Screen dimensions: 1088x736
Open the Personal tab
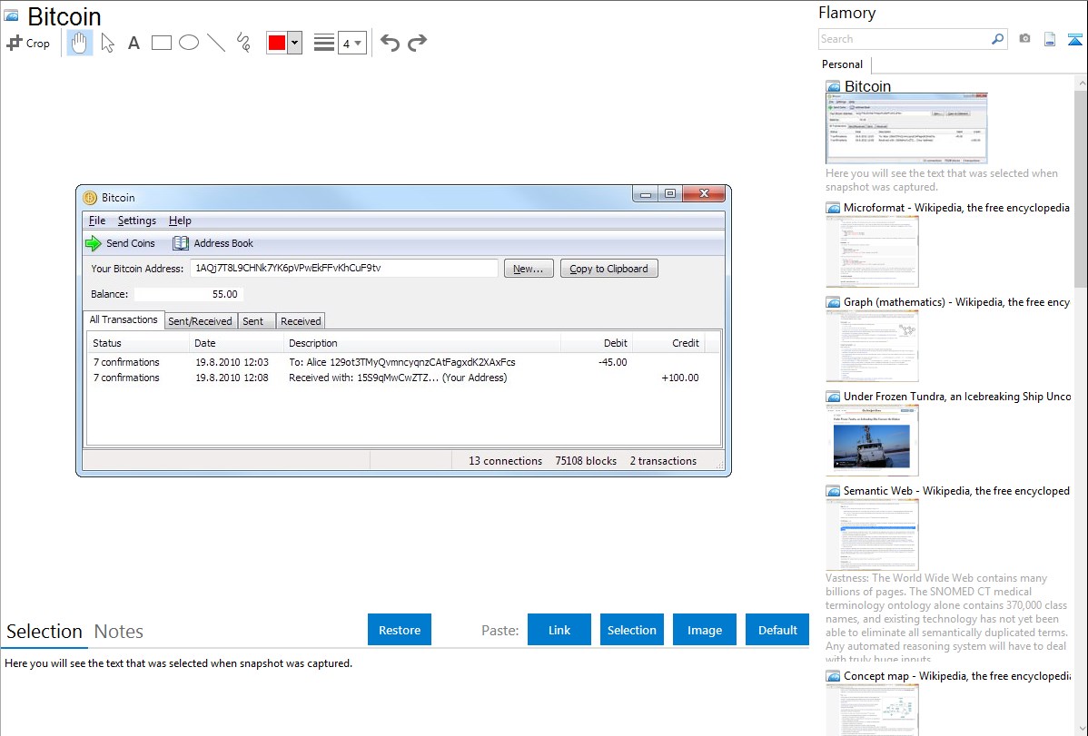coord(842,64)
